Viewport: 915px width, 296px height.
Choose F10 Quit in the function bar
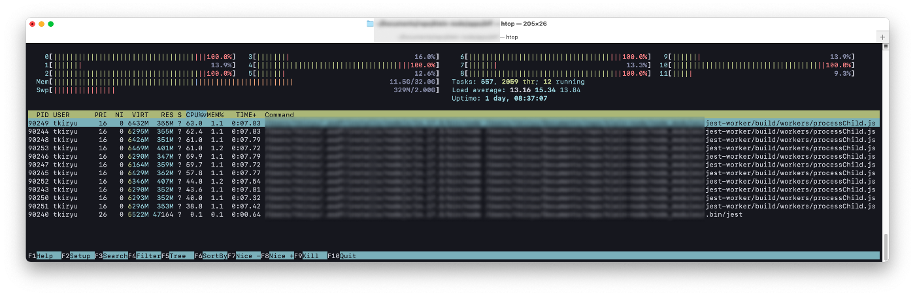pyautogui.click(x=342, y=255)
